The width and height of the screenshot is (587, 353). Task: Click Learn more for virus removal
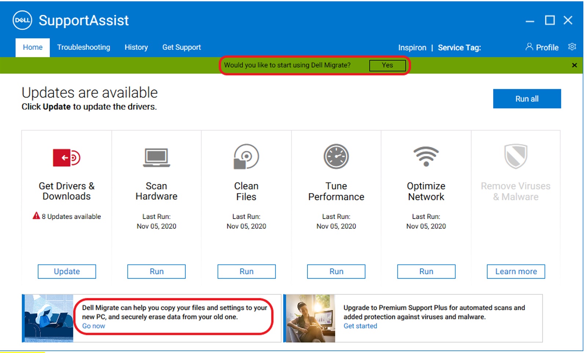point(516,271)
